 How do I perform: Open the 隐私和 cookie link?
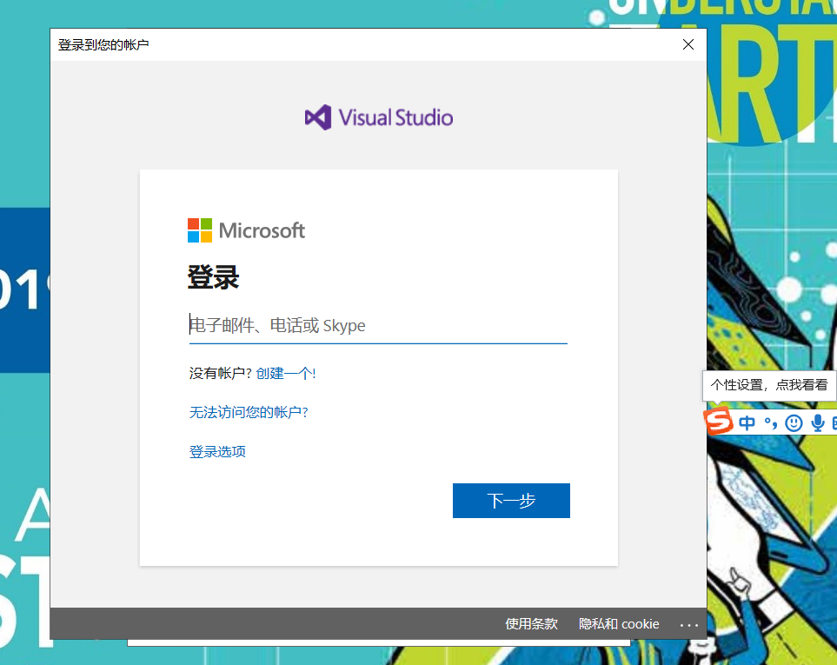coord(619,624)
